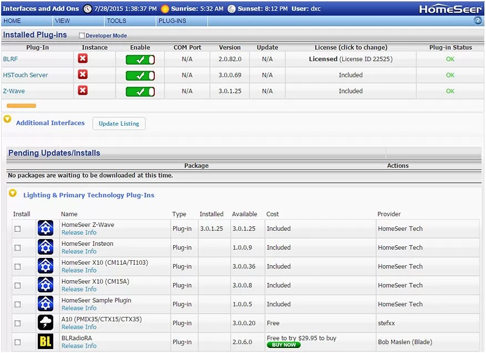
Task: Open the HomeSeer Z-Wave plug-in icon
Action: 45,227
